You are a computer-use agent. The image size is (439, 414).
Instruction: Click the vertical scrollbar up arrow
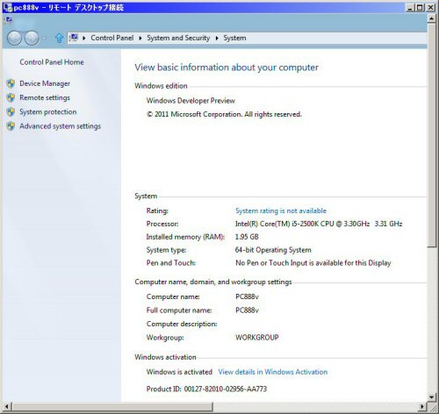431,19
